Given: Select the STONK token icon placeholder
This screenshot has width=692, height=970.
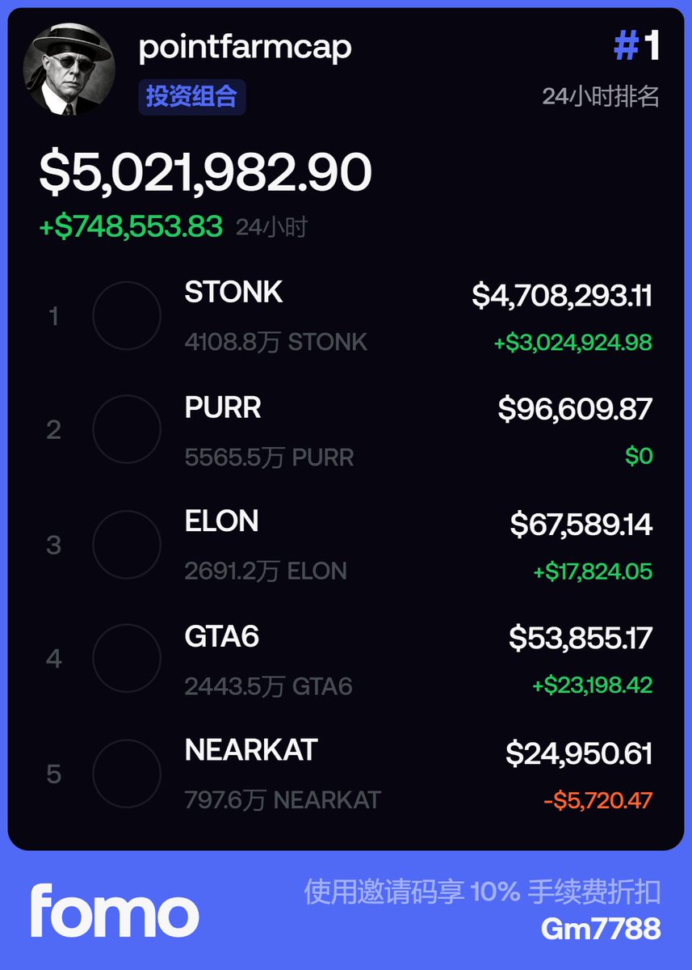Looking at the screenshot, I should click(127, 316).
